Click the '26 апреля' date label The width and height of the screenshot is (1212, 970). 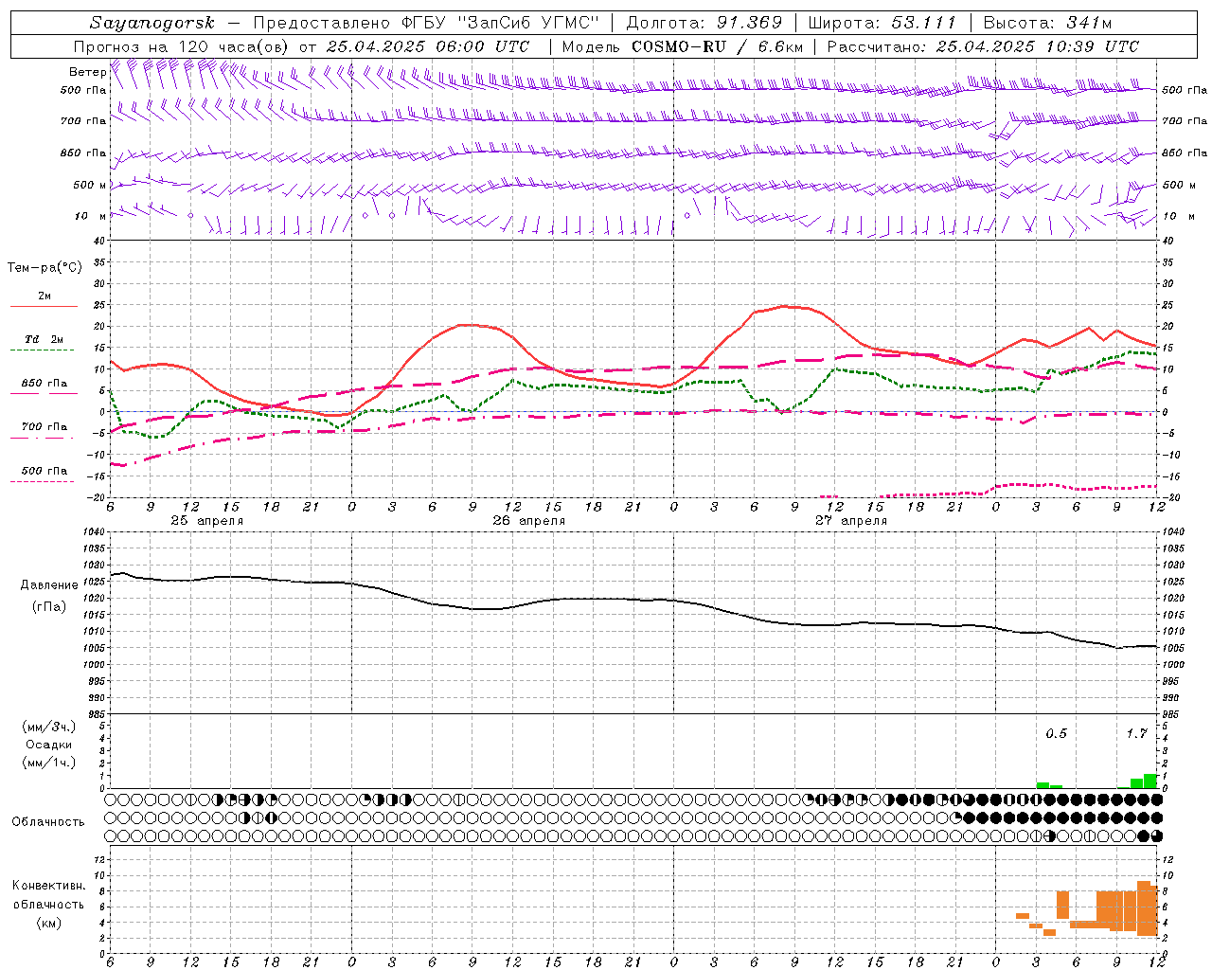click(528, 521)
